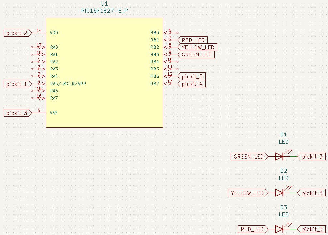Viewport: 328px width, 235px height.
Task: Click pin number 5 at VSS
Action: (x=39, y=110)
